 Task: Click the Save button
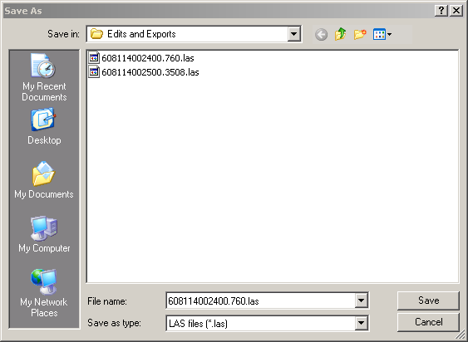coord(428,300)
